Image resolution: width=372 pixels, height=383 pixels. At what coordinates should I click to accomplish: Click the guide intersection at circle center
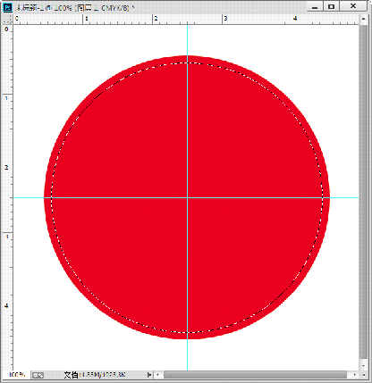click(x=187, y=197)
